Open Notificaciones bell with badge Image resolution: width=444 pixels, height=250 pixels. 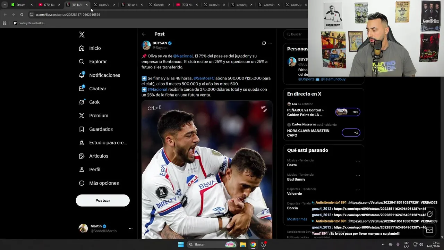[82, 75]
